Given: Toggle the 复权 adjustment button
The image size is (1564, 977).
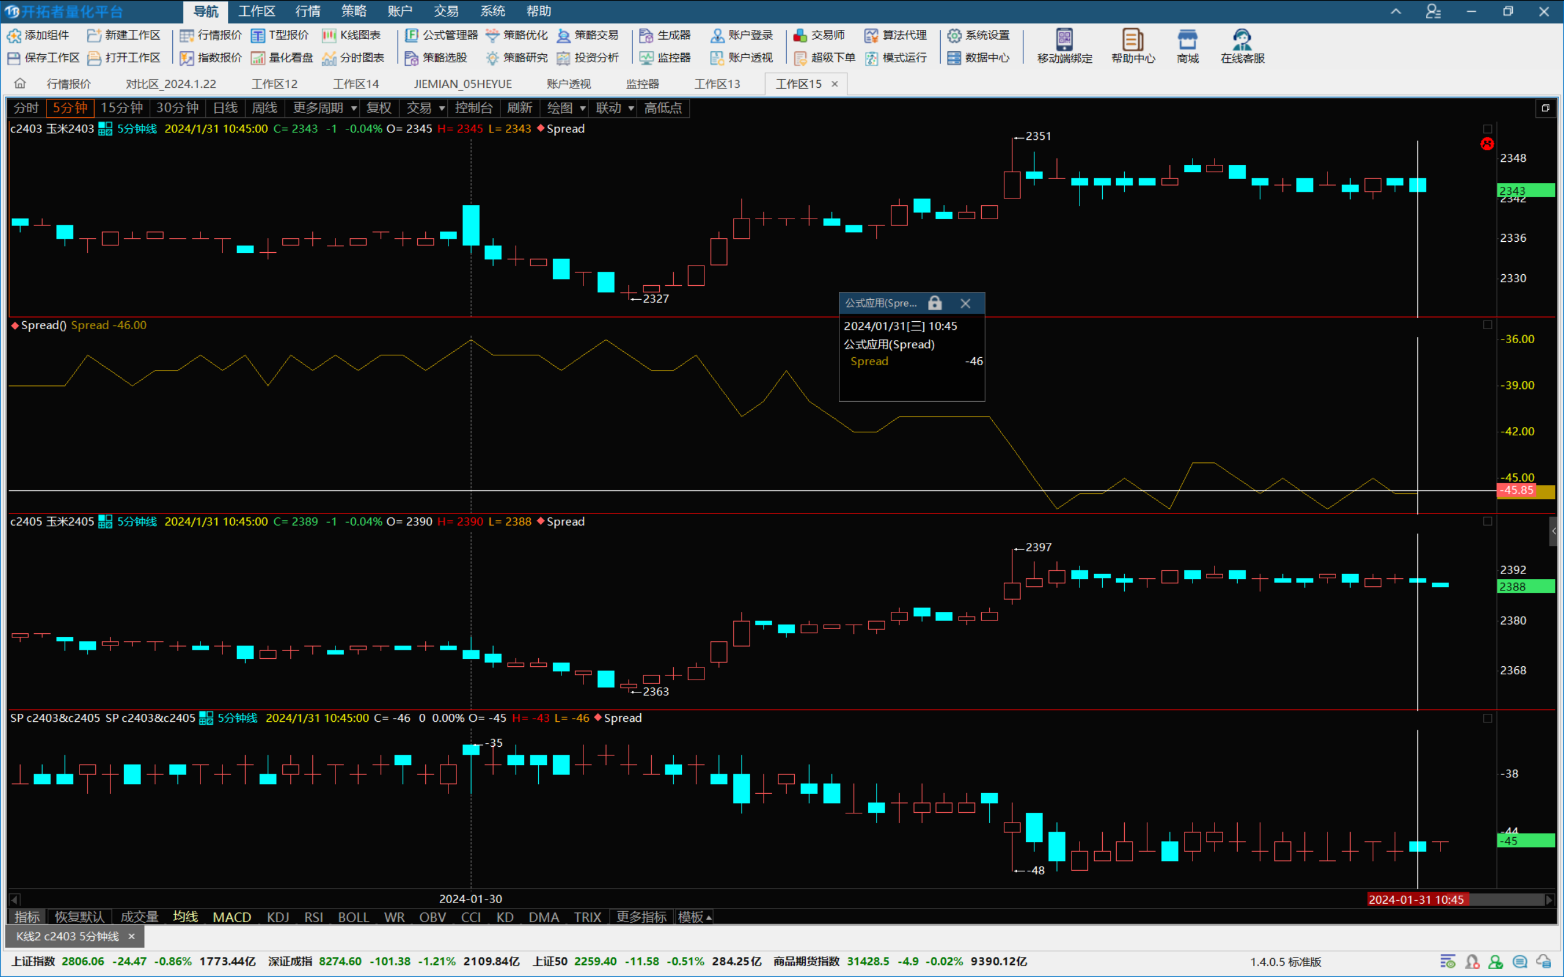Looking at the screenshot, I should coord(379,108).
